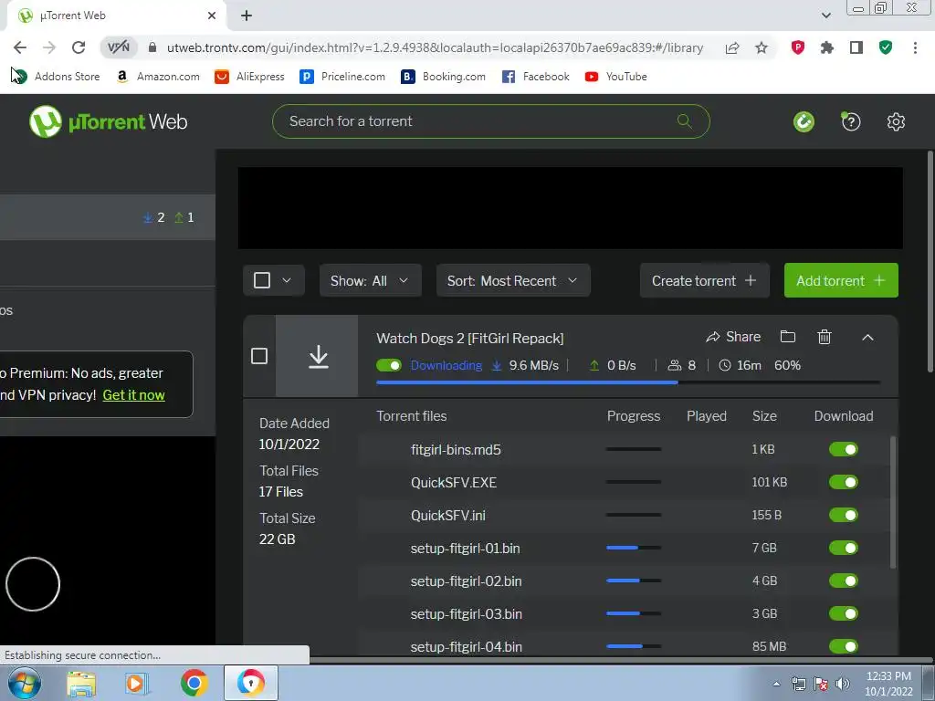Open Addons Store bookmark

click(x=56, y=77)
